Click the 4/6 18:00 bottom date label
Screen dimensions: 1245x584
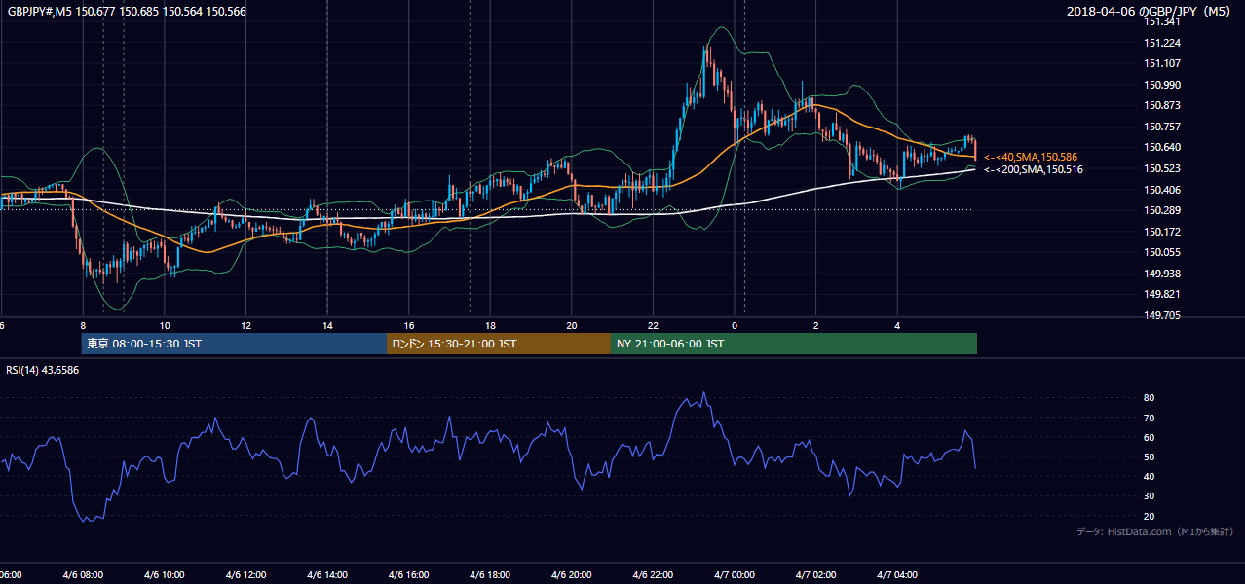[x=490, y=575]
